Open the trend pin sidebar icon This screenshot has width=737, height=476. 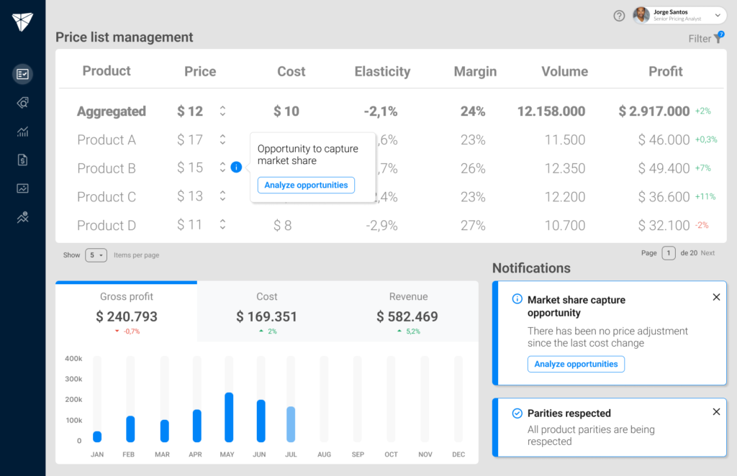(x=22, y=217)
